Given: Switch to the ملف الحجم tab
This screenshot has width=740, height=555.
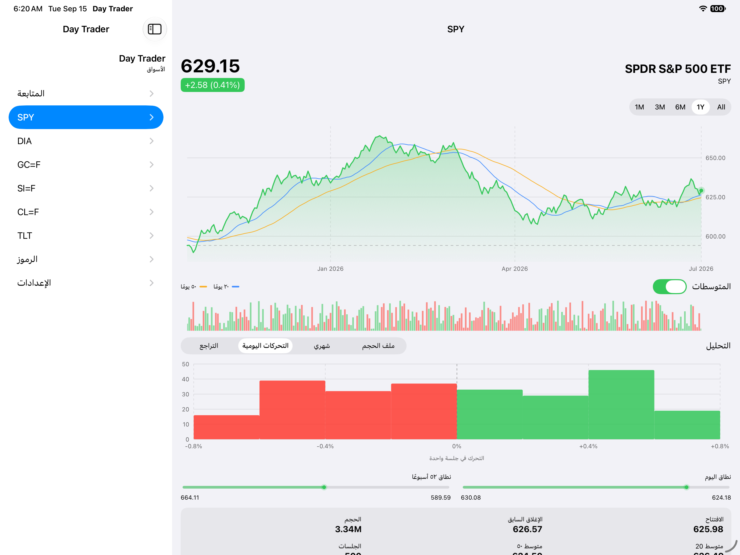Looking at the screenshot, I should [378, 346].
